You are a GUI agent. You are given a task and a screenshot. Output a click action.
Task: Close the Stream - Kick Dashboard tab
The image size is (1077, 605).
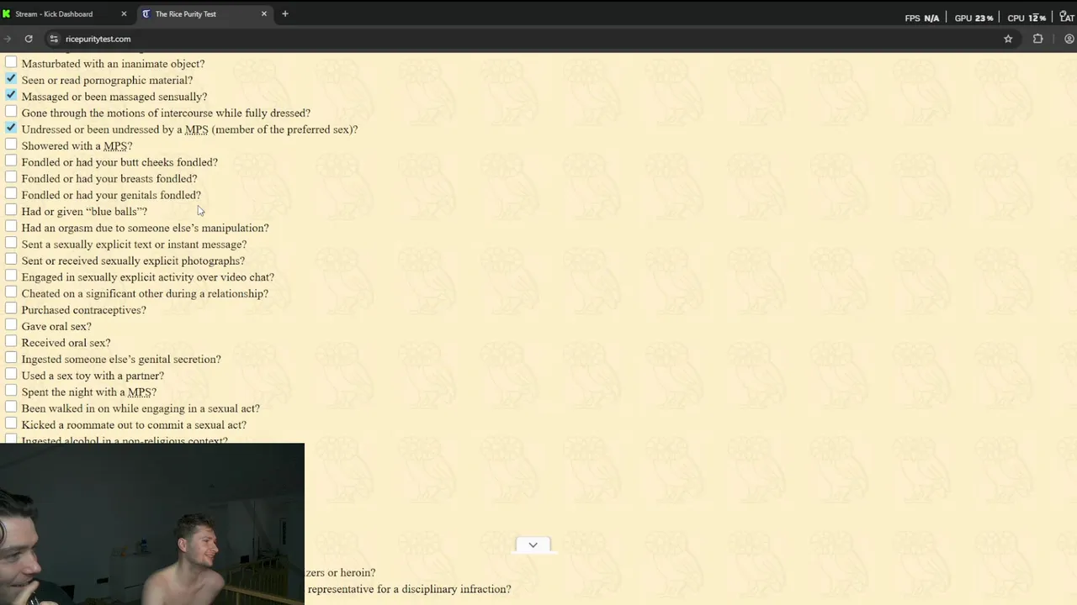point(124,13)
